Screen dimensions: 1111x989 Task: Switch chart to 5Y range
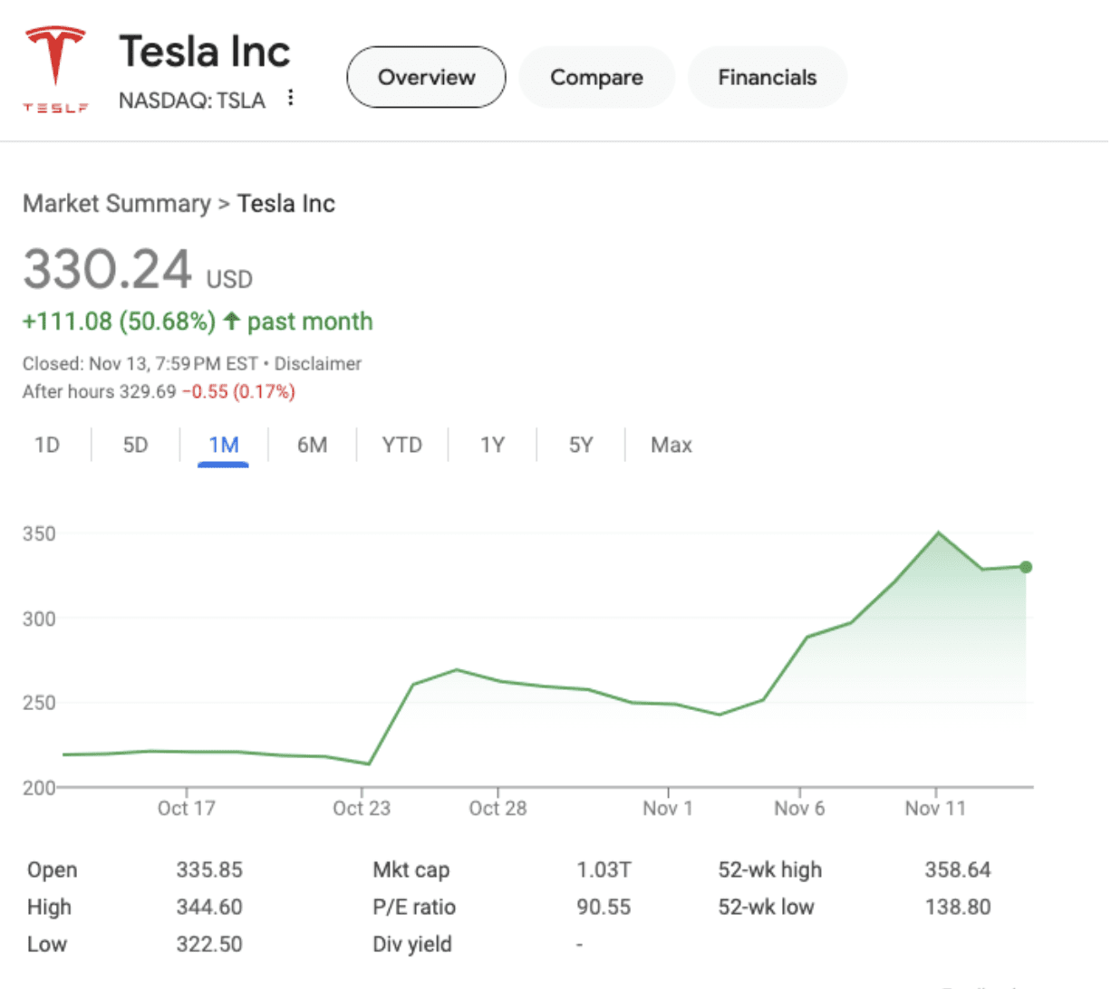coord(580,446)
